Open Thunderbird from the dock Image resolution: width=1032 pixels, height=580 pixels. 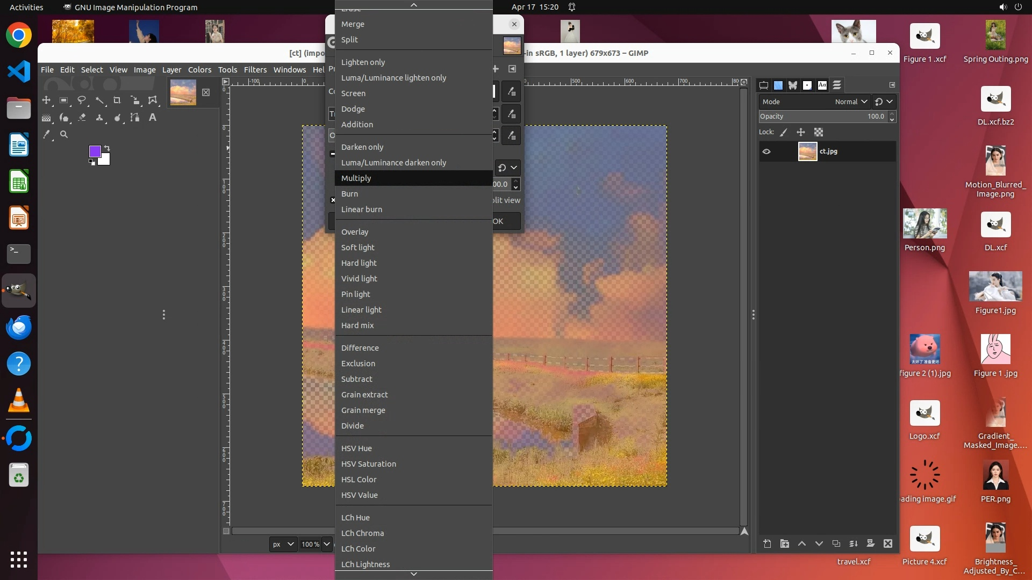tap(18, 327)
